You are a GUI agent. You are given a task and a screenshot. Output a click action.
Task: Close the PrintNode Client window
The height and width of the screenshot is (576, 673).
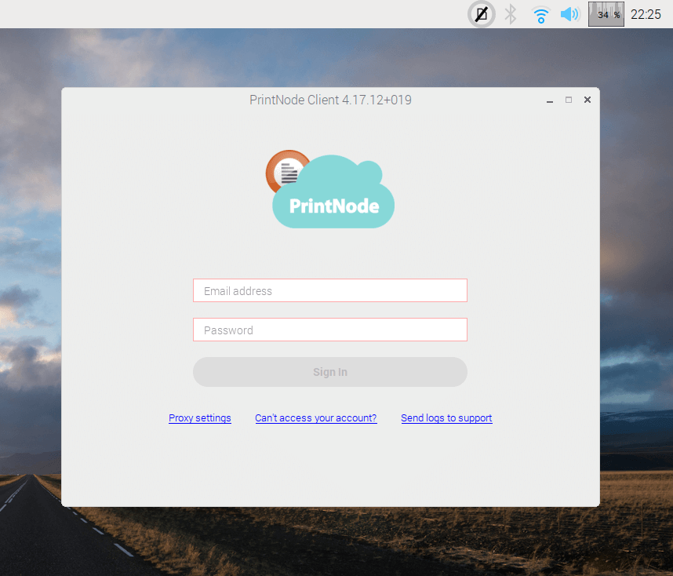pos(588,100)
